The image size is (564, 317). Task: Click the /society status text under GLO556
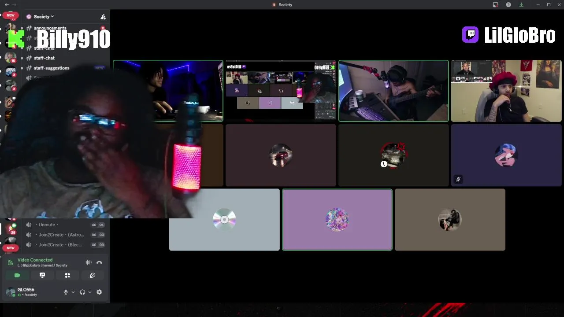pyautogui.click(x=30, y=295)
